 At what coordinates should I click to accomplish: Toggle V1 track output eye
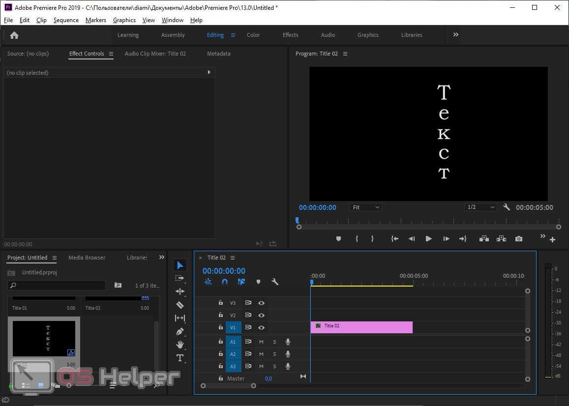(x=261, y=327)
